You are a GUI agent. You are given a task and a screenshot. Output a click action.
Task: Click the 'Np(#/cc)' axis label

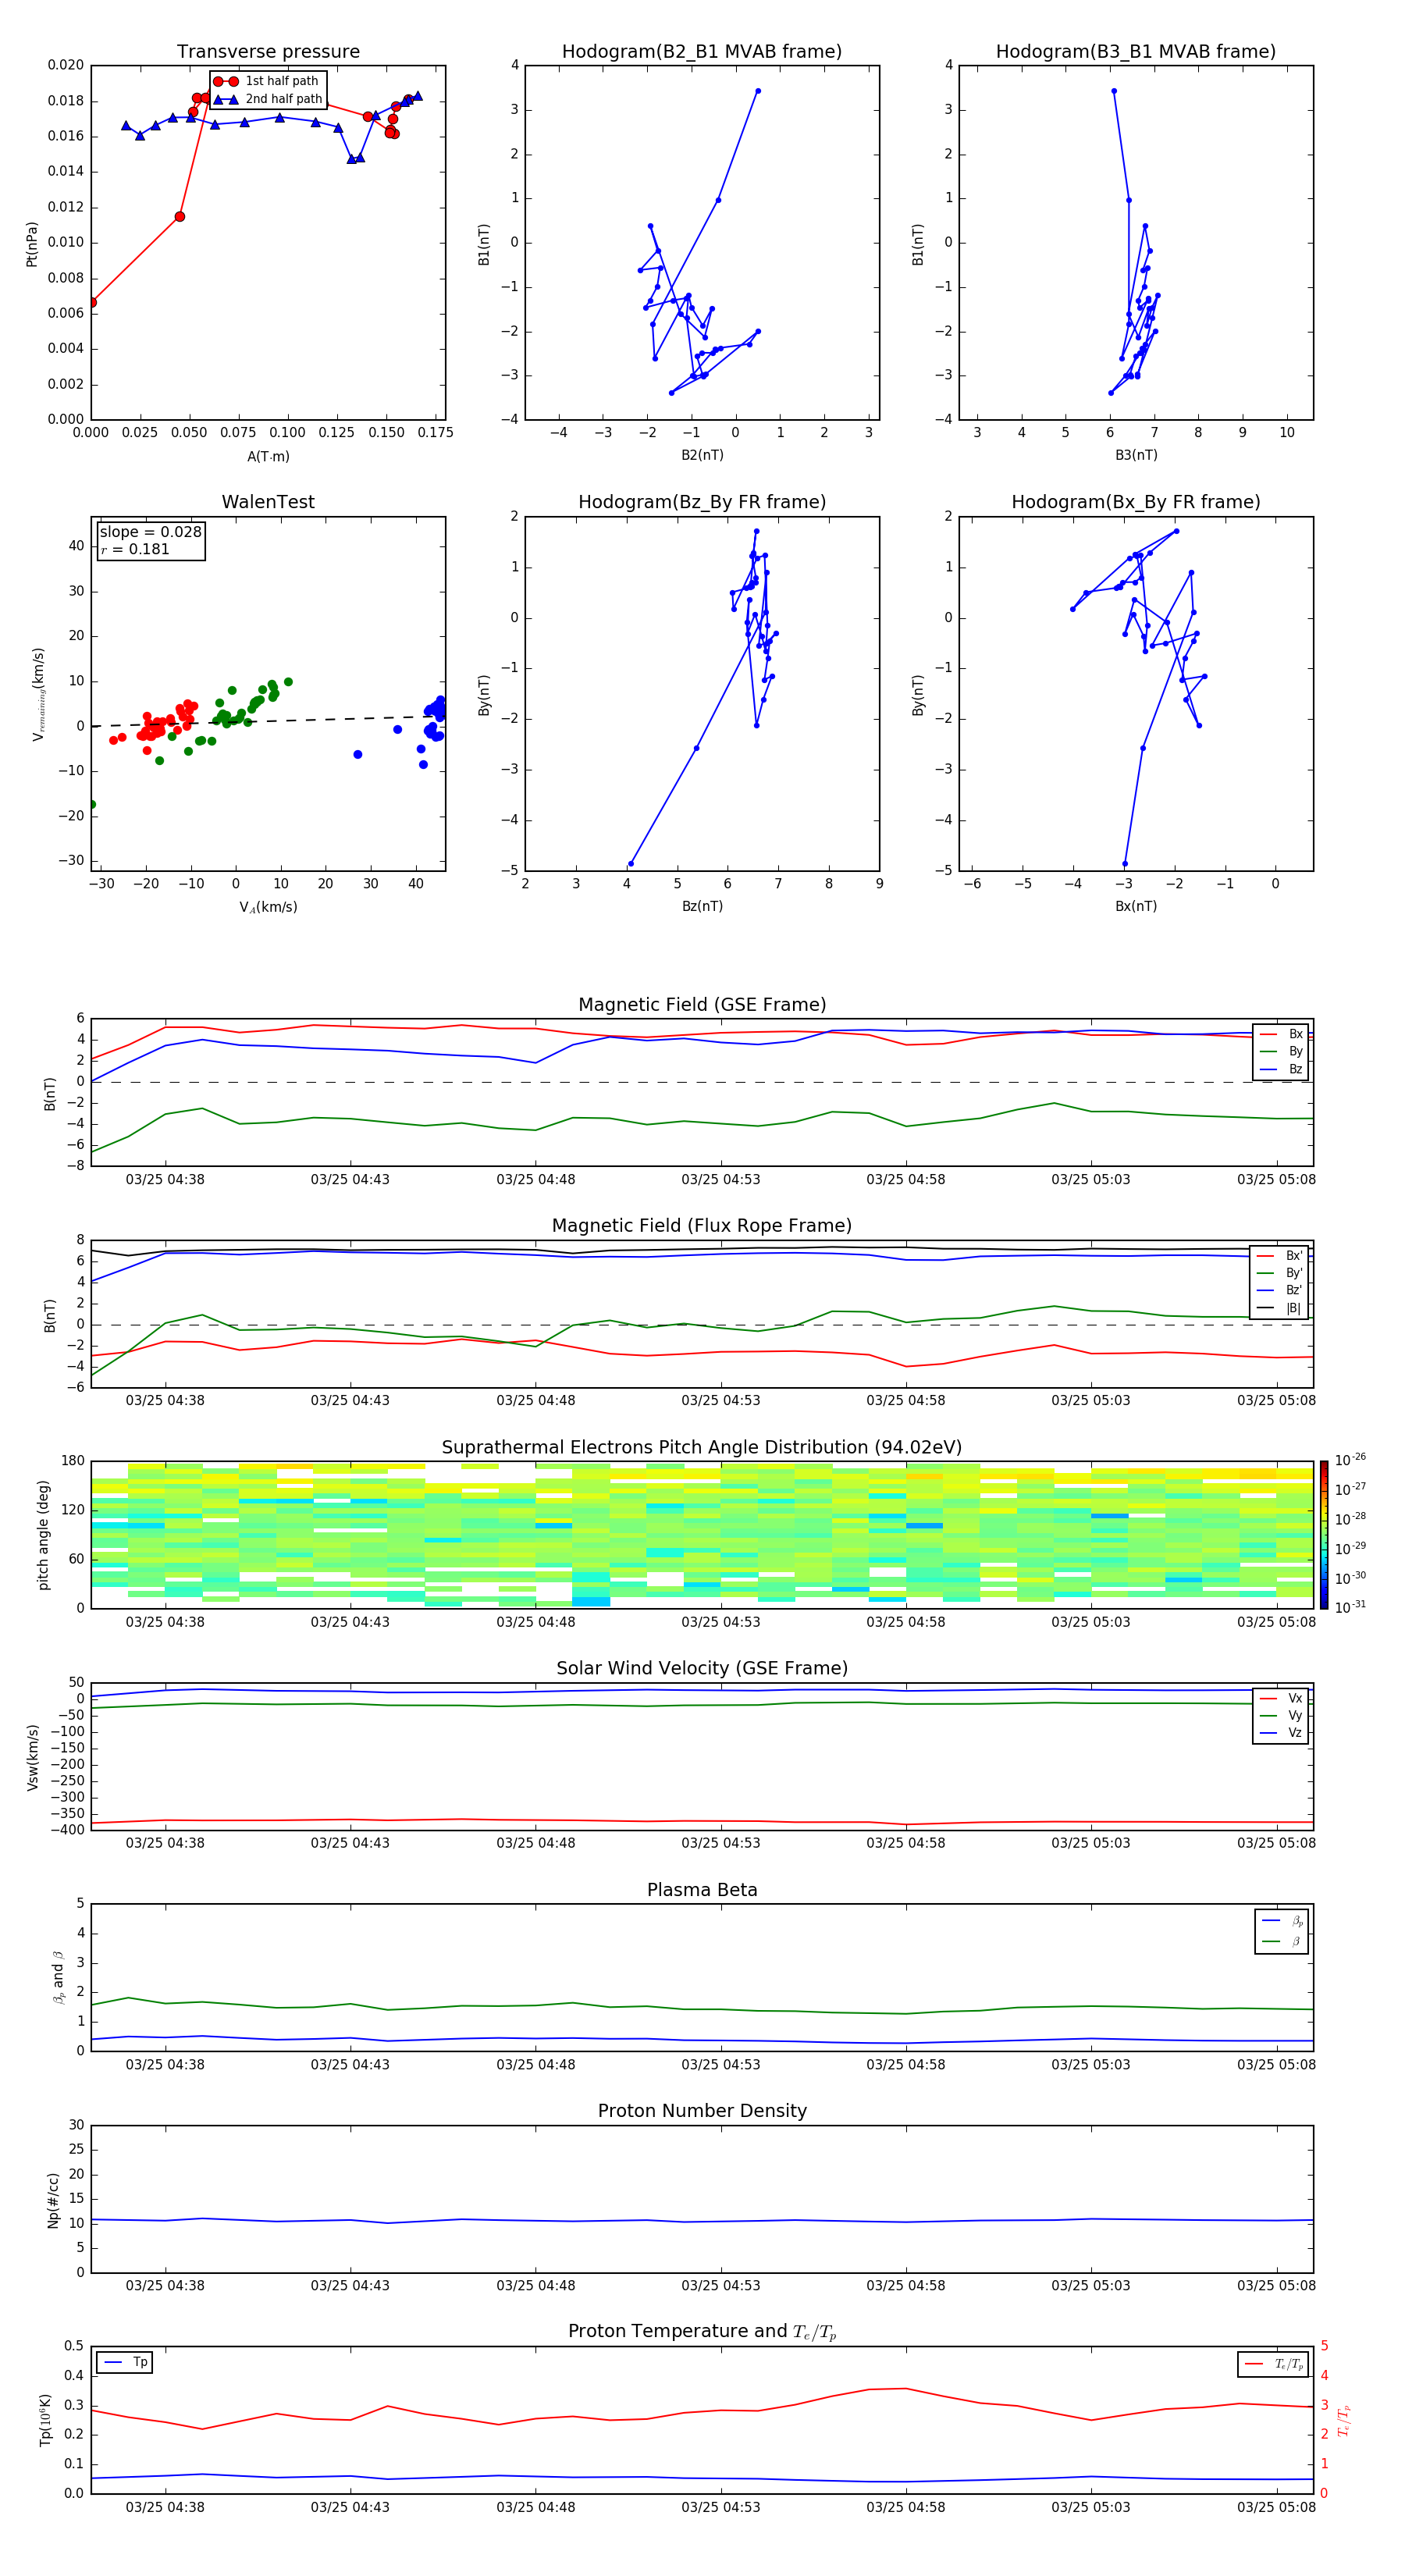coord(53,2199)
